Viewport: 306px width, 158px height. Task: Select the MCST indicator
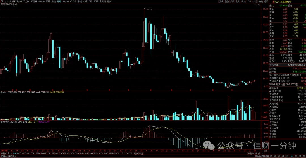[x=129, y=153]
